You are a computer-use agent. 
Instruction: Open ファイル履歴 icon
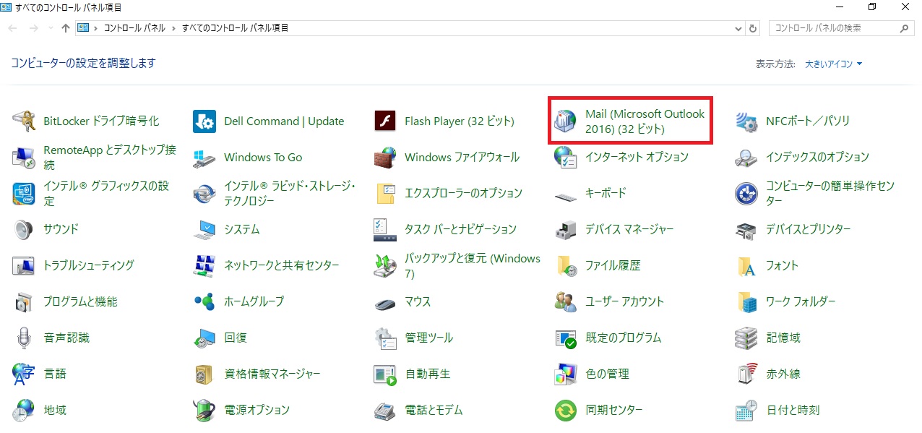566,266
